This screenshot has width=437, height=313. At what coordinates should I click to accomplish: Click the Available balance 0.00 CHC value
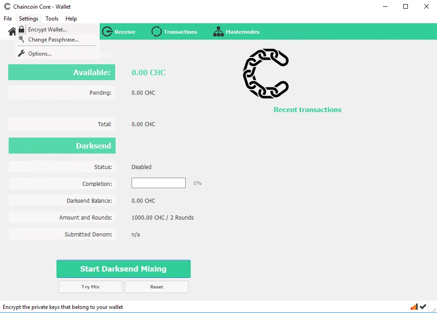(148, 72)
